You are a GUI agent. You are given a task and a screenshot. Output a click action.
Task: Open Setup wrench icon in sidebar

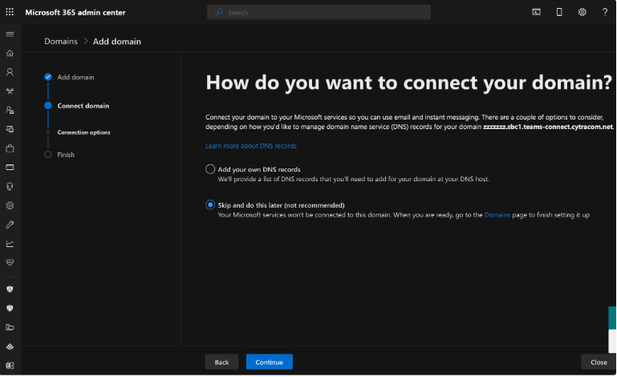[x=10, y=225]
